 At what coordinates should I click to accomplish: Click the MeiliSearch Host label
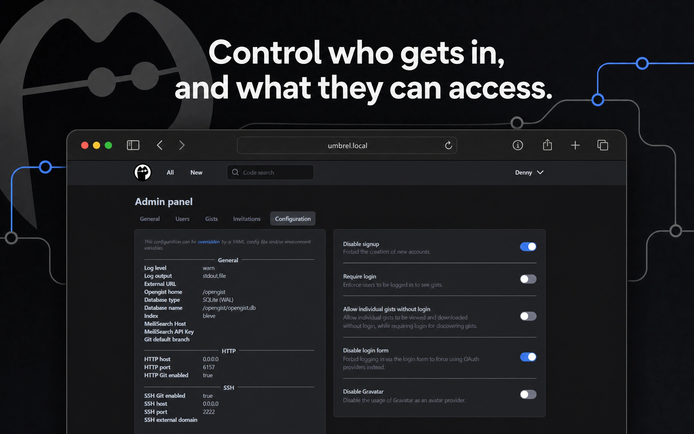[x=165, y=324]
